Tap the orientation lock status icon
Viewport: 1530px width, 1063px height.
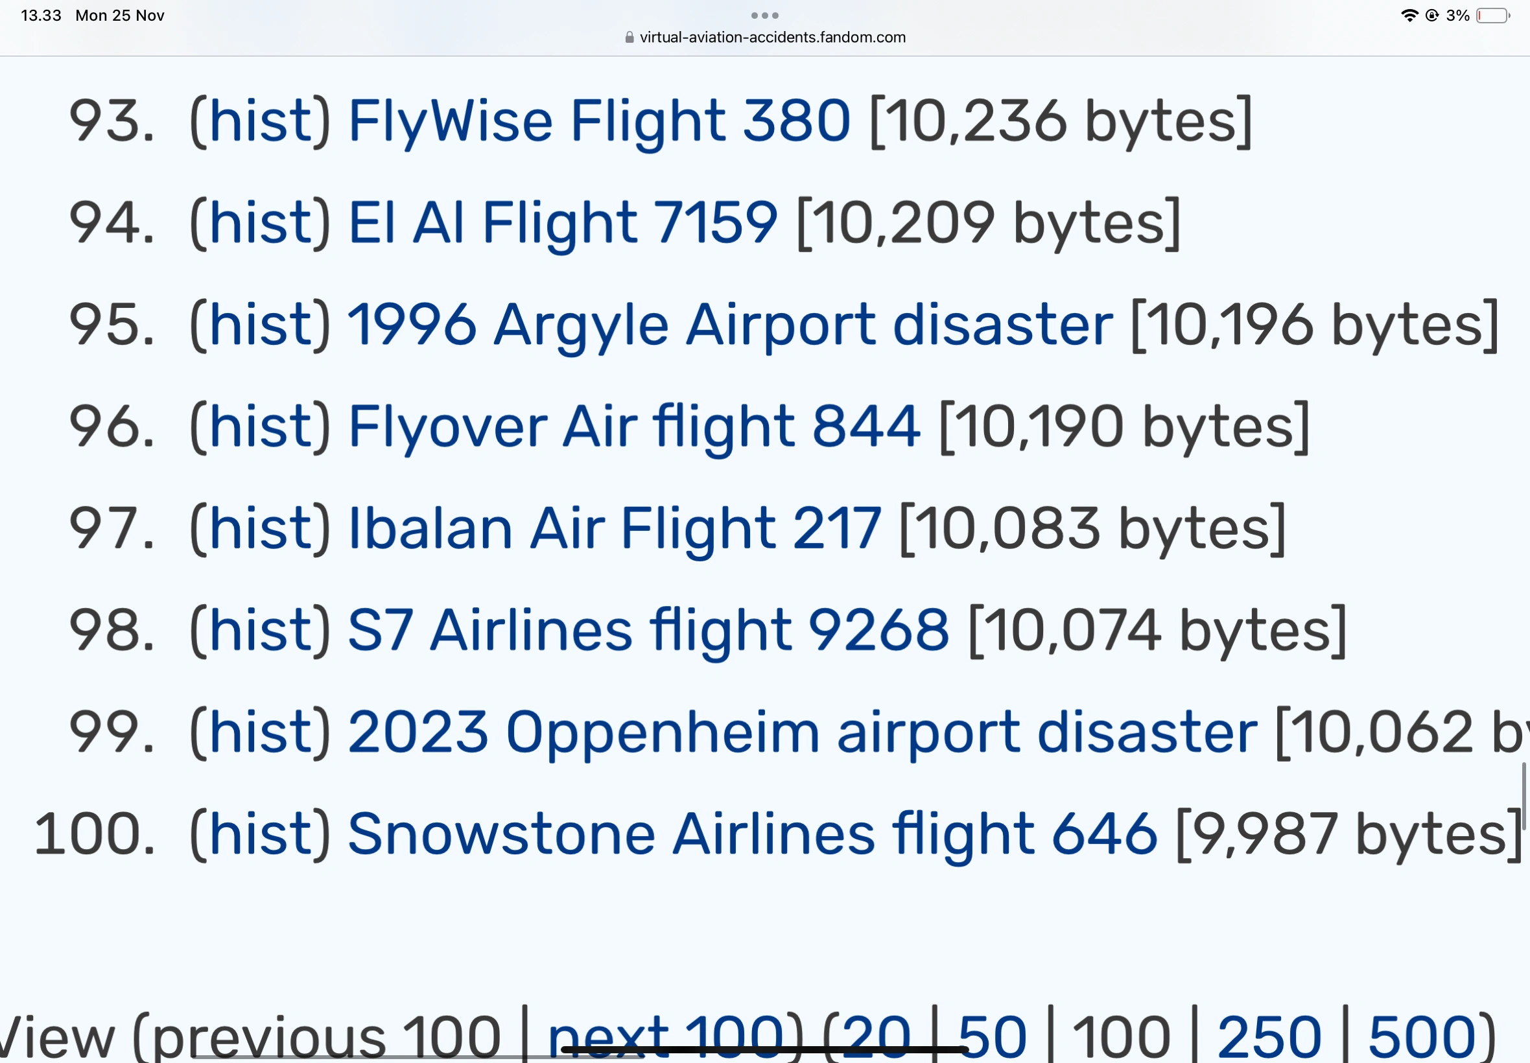coord(1431,16)
